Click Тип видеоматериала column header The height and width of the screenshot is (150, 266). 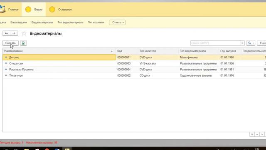(199, 51)
